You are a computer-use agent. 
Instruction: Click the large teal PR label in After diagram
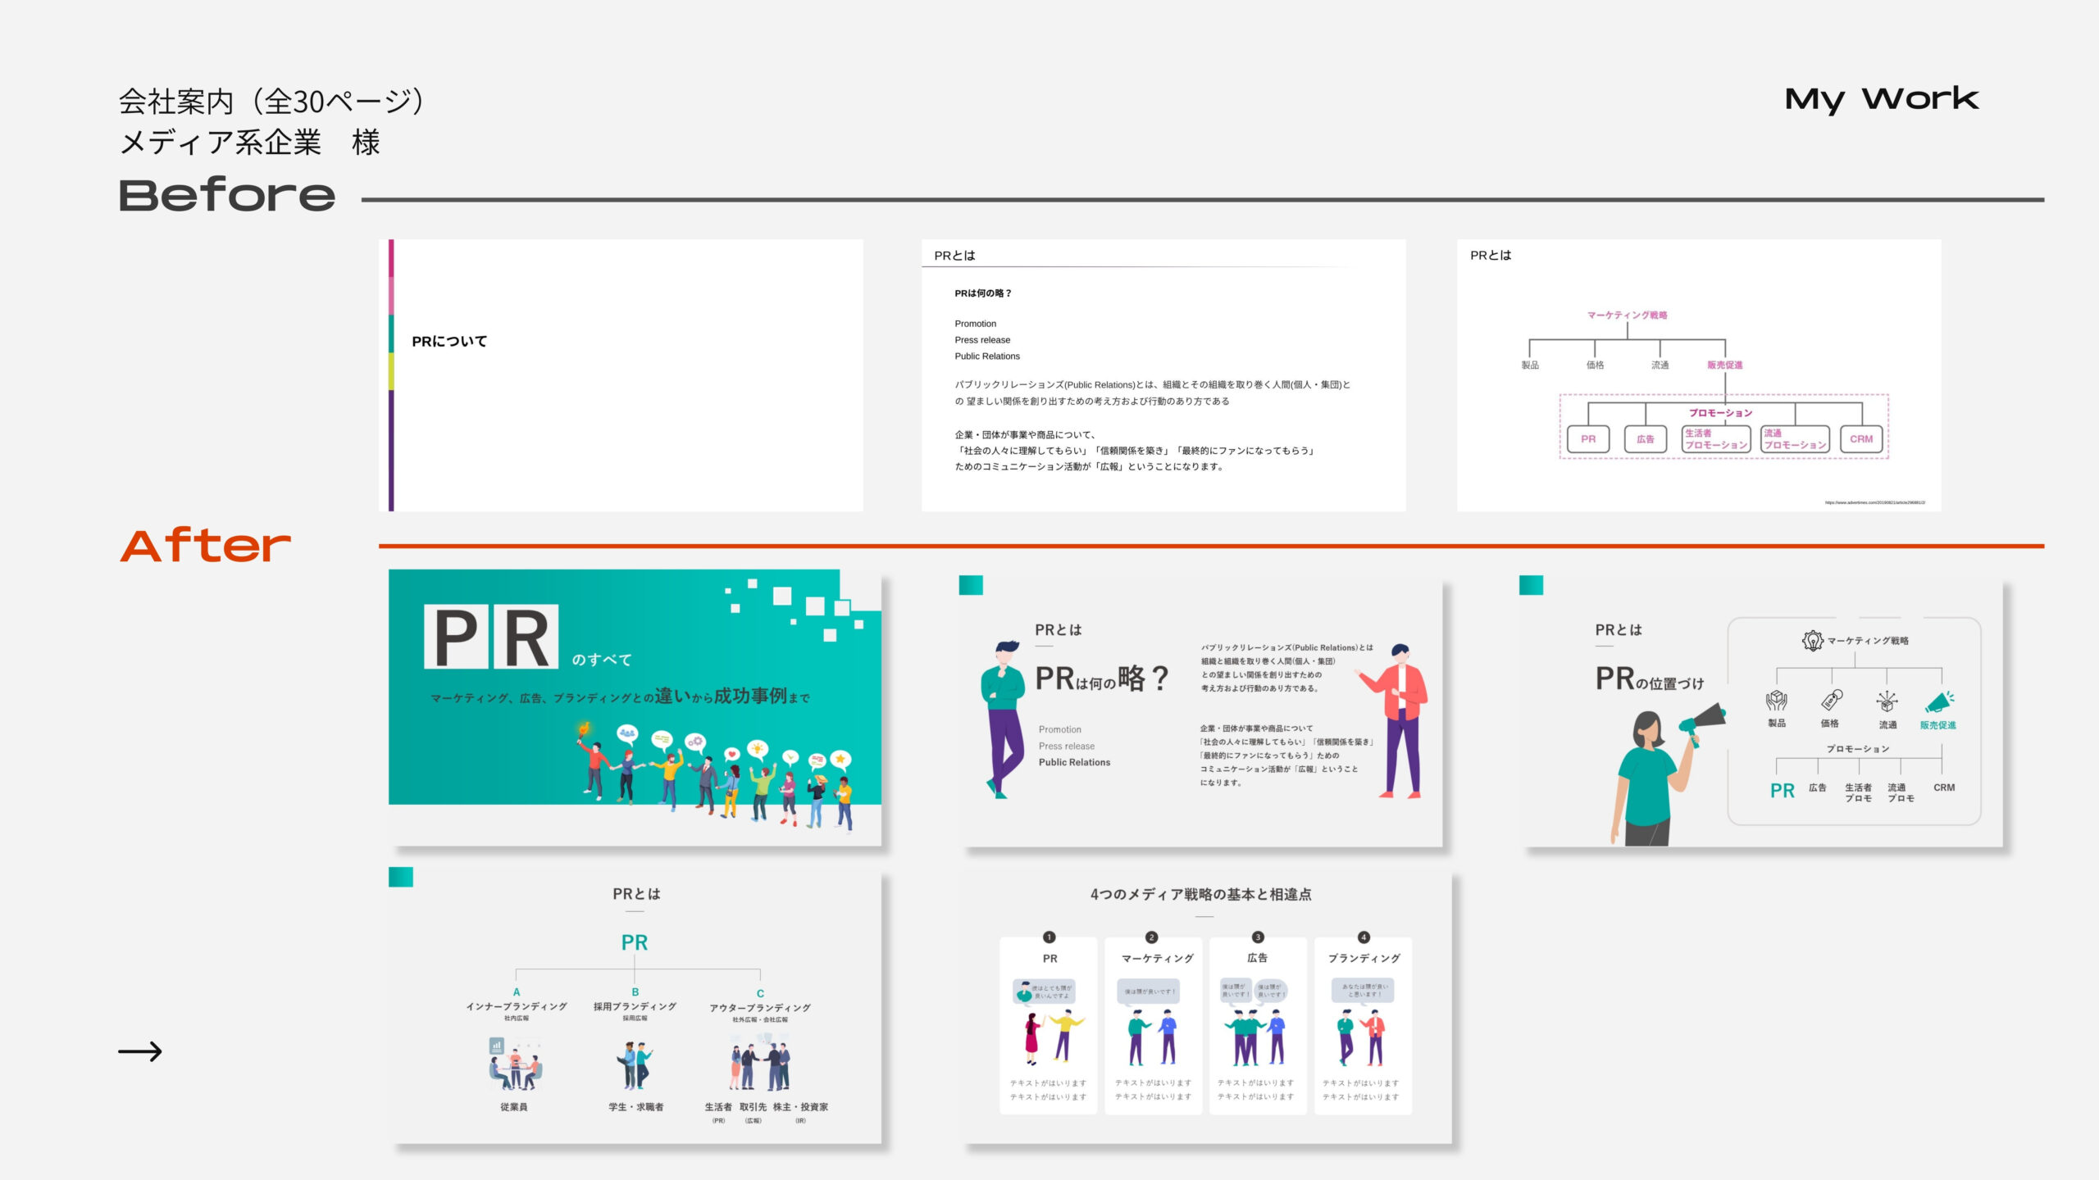pos(1782,791)
